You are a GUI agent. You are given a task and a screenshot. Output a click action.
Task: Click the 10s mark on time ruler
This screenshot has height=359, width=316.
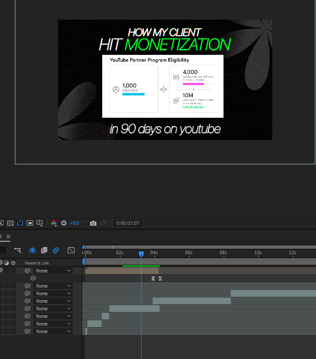click(258, 252)
